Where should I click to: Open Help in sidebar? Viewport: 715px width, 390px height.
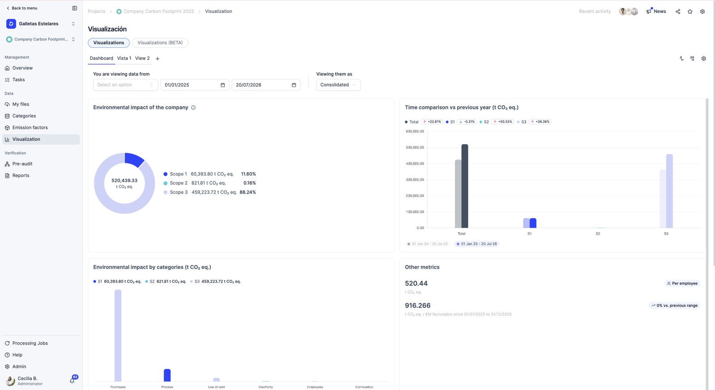(41, 355)
